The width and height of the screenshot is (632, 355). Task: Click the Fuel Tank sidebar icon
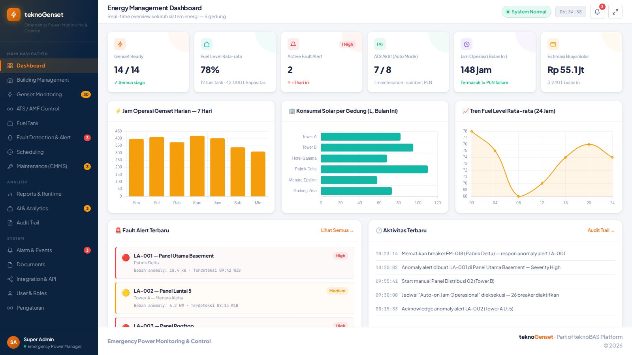[10, 123]
